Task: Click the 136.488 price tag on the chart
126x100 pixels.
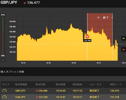Action: click(87, 40)
